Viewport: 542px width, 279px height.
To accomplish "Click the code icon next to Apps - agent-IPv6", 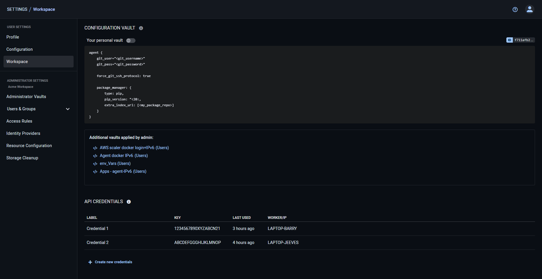I will (95, 171).
